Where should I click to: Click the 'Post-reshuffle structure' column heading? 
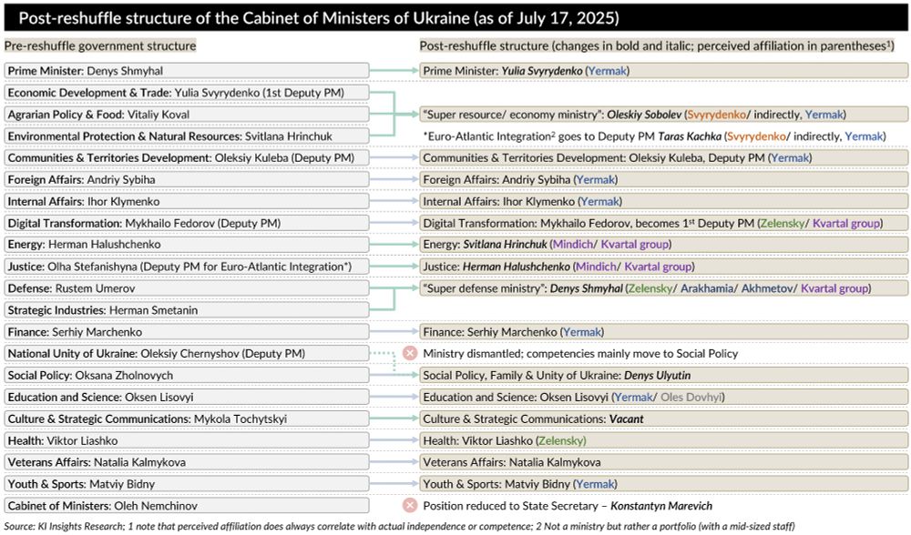point(657,45)
